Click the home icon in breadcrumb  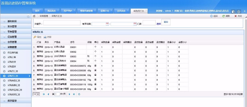click(34, 16)
